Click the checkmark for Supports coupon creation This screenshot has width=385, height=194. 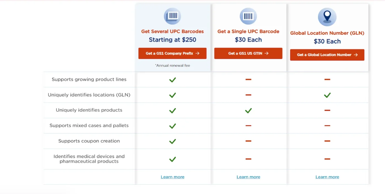(x=172, y=141)
